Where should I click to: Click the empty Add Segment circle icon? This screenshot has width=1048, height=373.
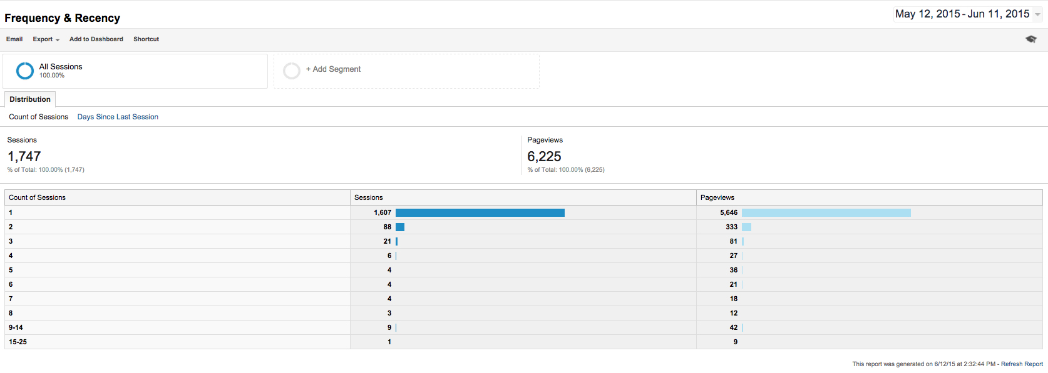(292, 71)
